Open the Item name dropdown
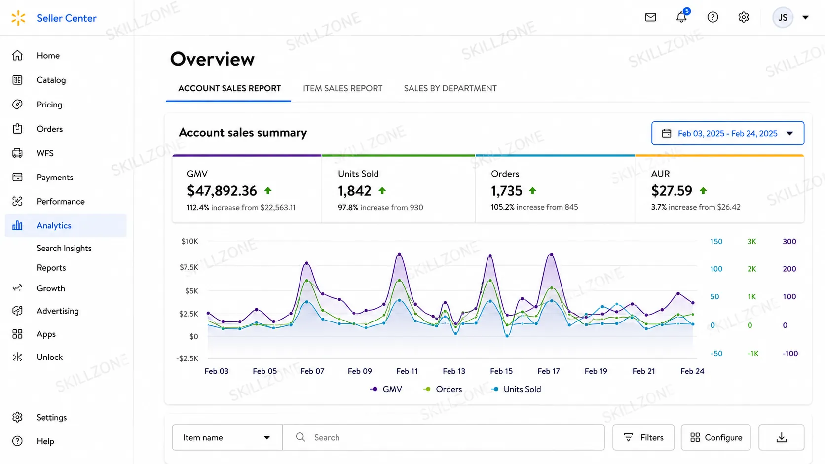Screen dimensions: 825x464 [x=227, y=437]
